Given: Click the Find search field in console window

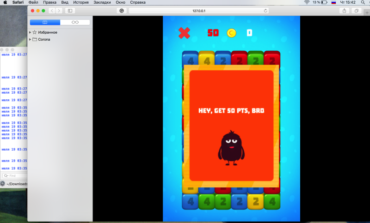Looking at the screenshot, I should coord(15,175).
